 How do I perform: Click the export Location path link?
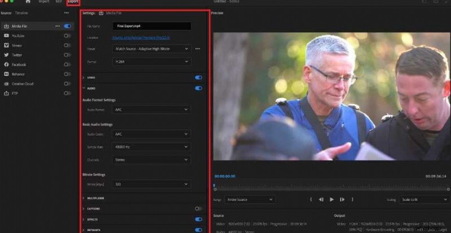tap(141, 38)
